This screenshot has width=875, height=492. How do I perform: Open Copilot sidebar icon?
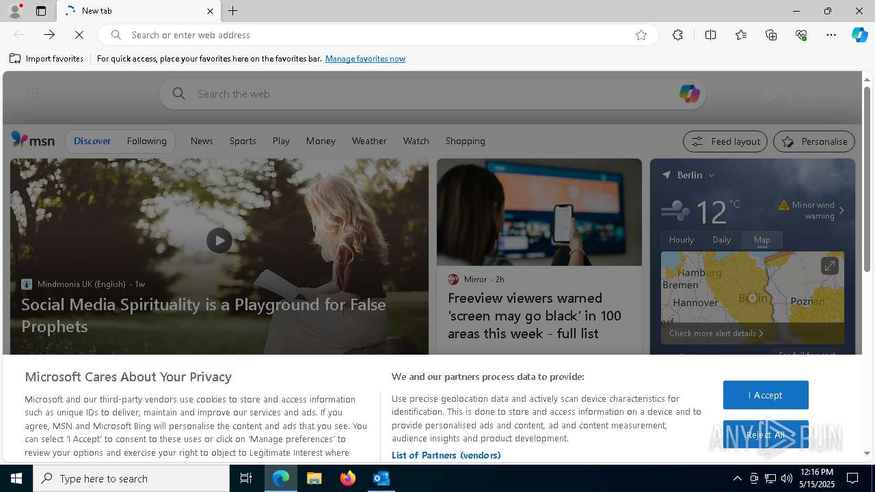859,35
